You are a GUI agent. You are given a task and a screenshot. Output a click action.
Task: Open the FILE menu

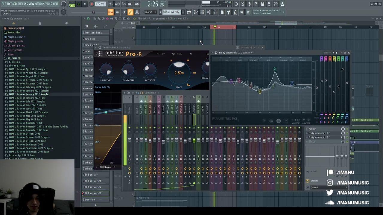point(4,4)
